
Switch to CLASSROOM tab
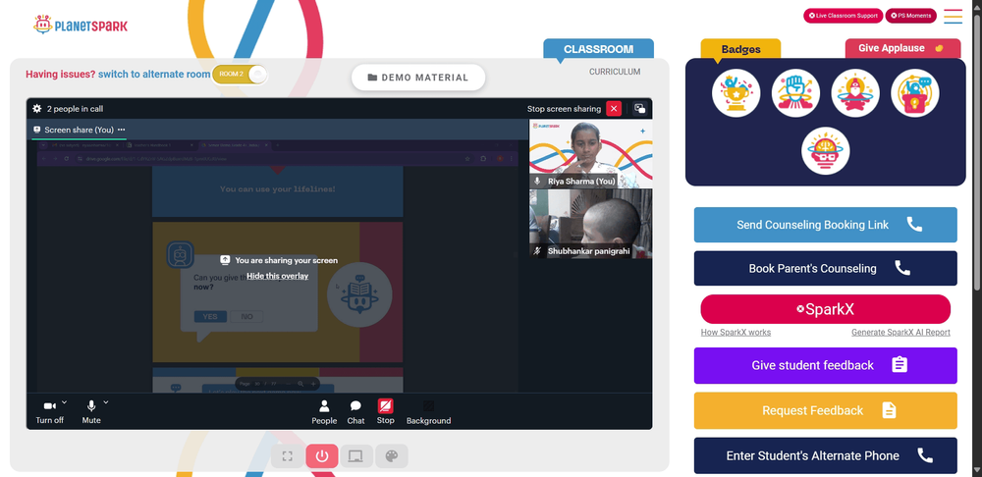coord(598,49)
